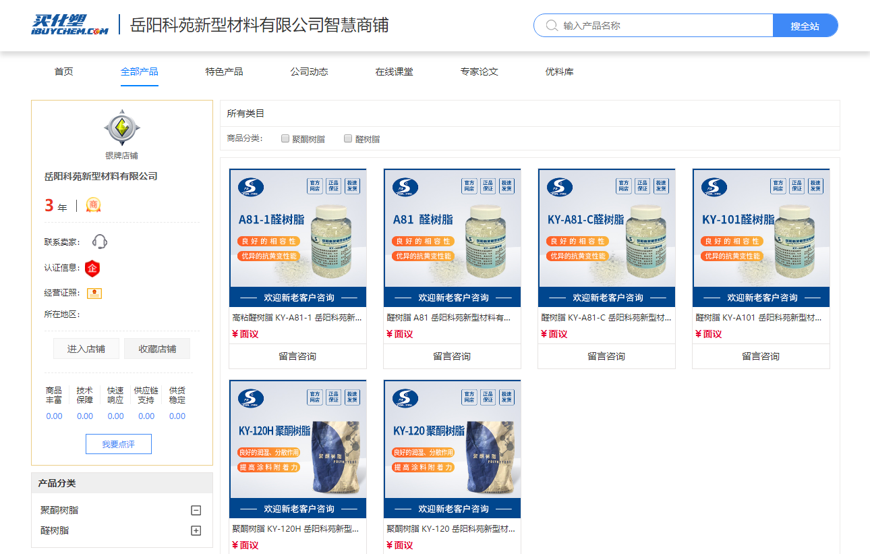
Task: Click 留言咨询 under KY-A101 product
Action: point(761,356)
